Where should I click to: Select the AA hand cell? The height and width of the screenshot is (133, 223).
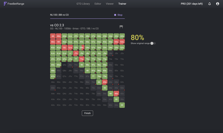point(53,36)
